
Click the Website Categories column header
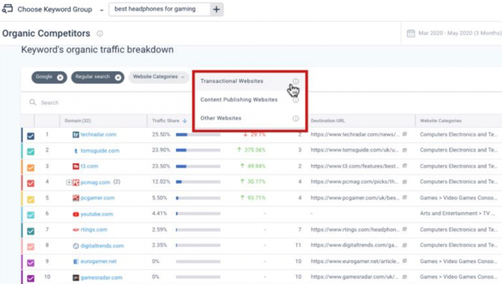pyautogui.click(x=441, y=121)
